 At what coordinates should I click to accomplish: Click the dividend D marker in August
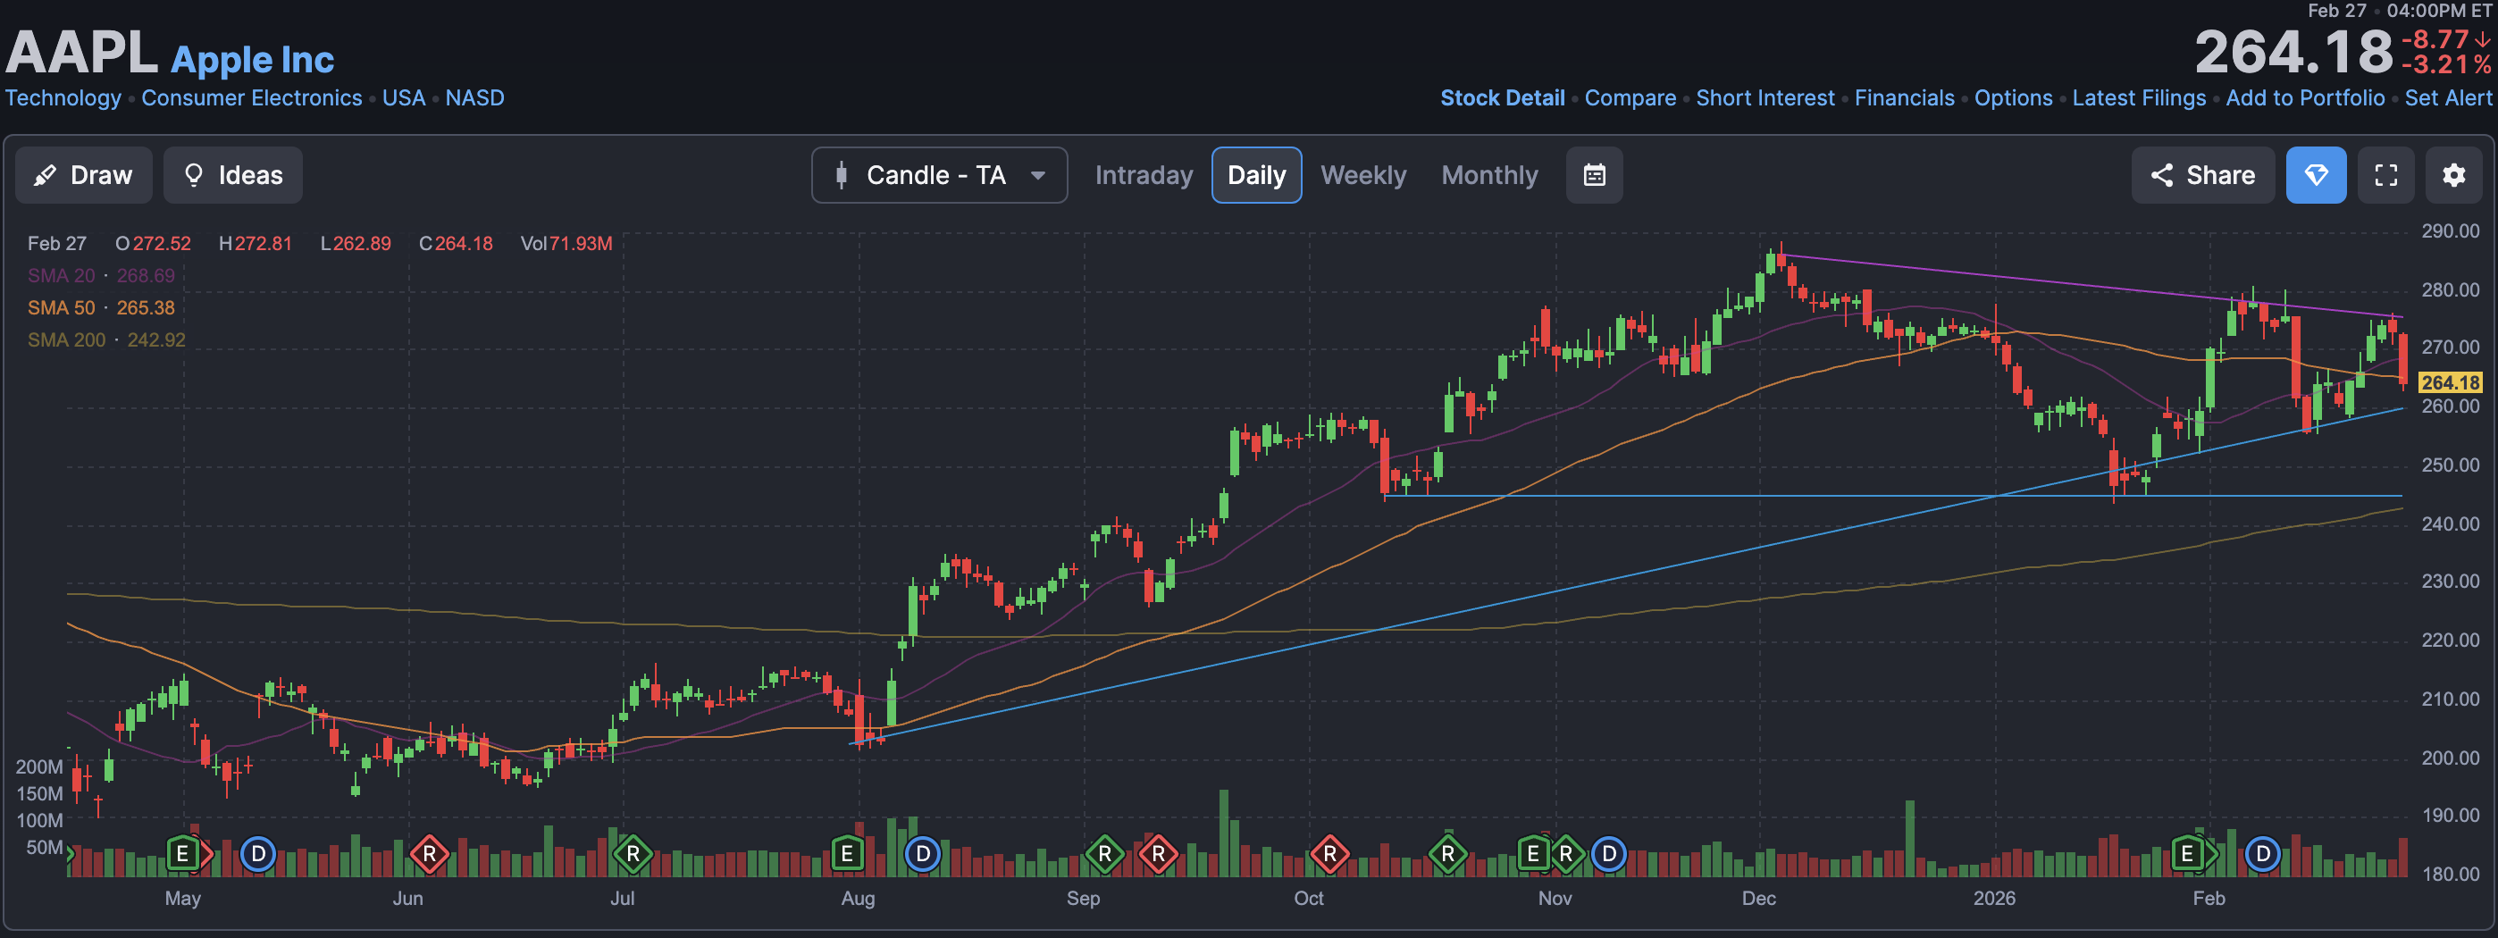pos(922,854)
